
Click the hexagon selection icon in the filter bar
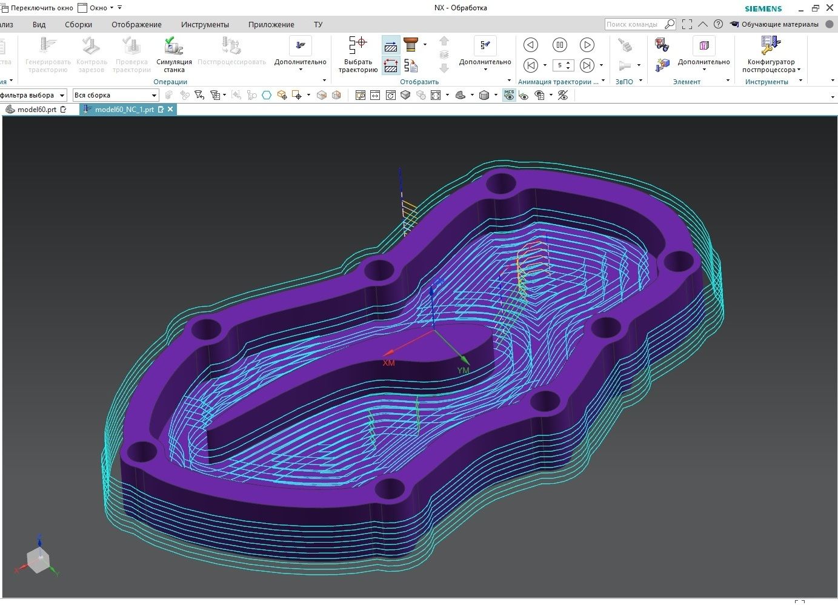(x=267, y=95)
